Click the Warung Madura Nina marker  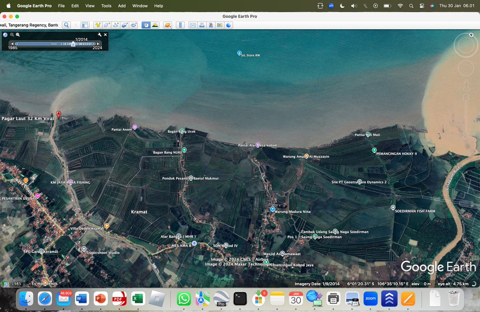coord(272,209)
